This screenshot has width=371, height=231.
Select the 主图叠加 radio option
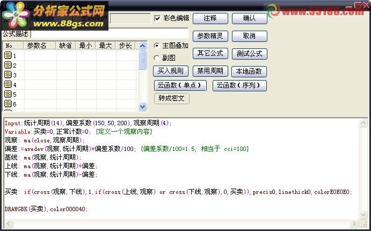pos(156,45)
